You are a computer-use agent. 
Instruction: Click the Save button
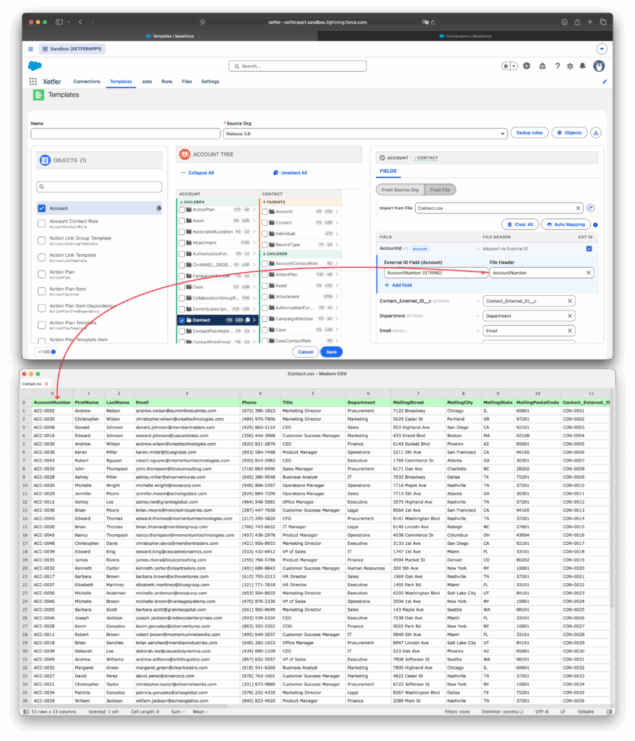pyautogui.click(x=331, y=352)
